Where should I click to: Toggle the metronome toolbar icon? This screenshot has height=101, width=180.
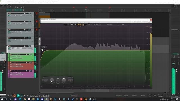(x=24, y=8)
